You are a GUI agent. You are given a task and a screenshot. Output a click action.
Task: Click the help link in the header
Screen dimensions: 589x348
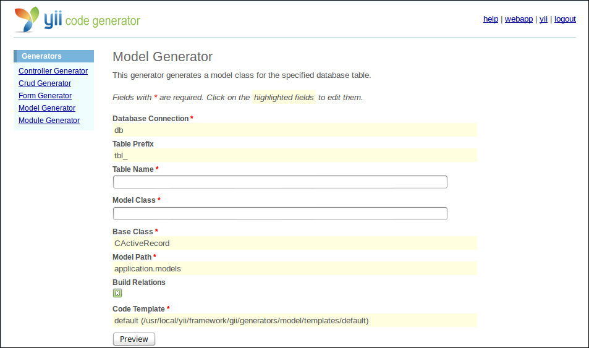click(x=491, y=19)
